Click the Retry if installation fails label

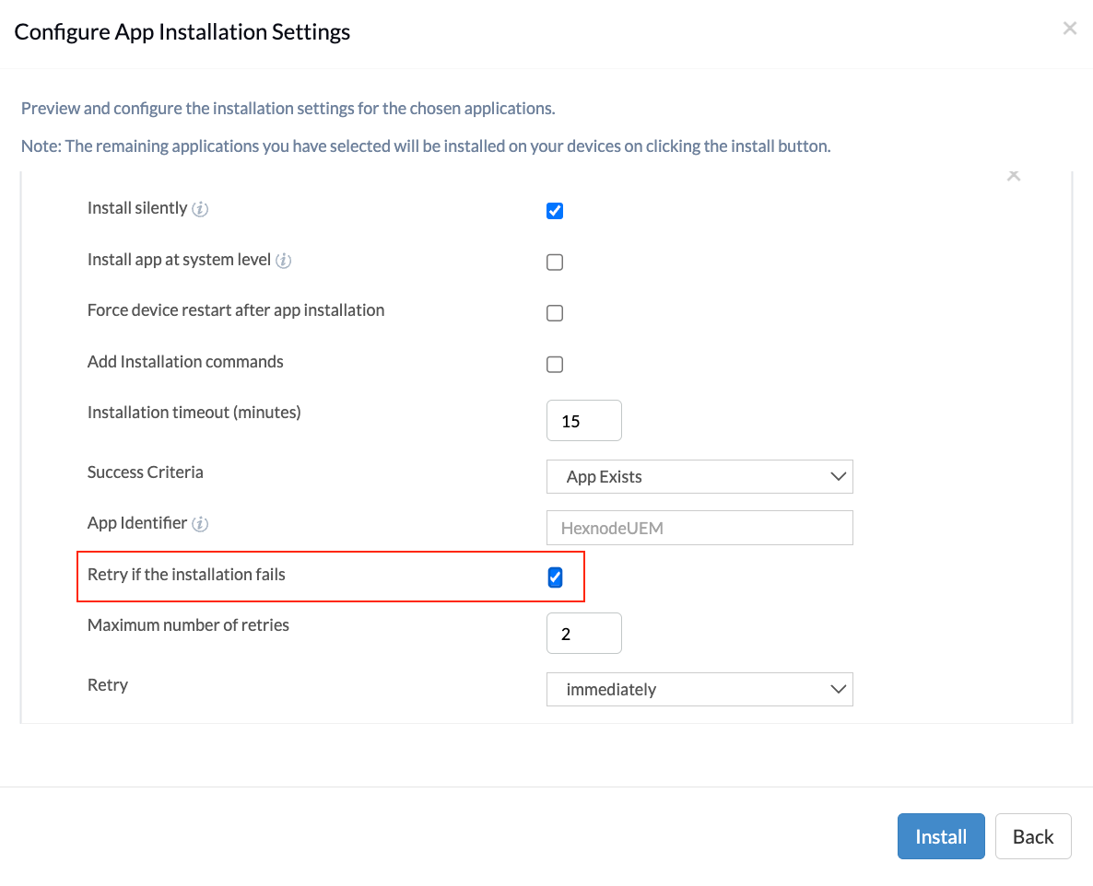coord(186,575)
